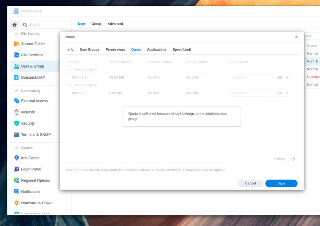Click the '2 items' count
The width and height of the screenshot is (320, 226).
280,159
